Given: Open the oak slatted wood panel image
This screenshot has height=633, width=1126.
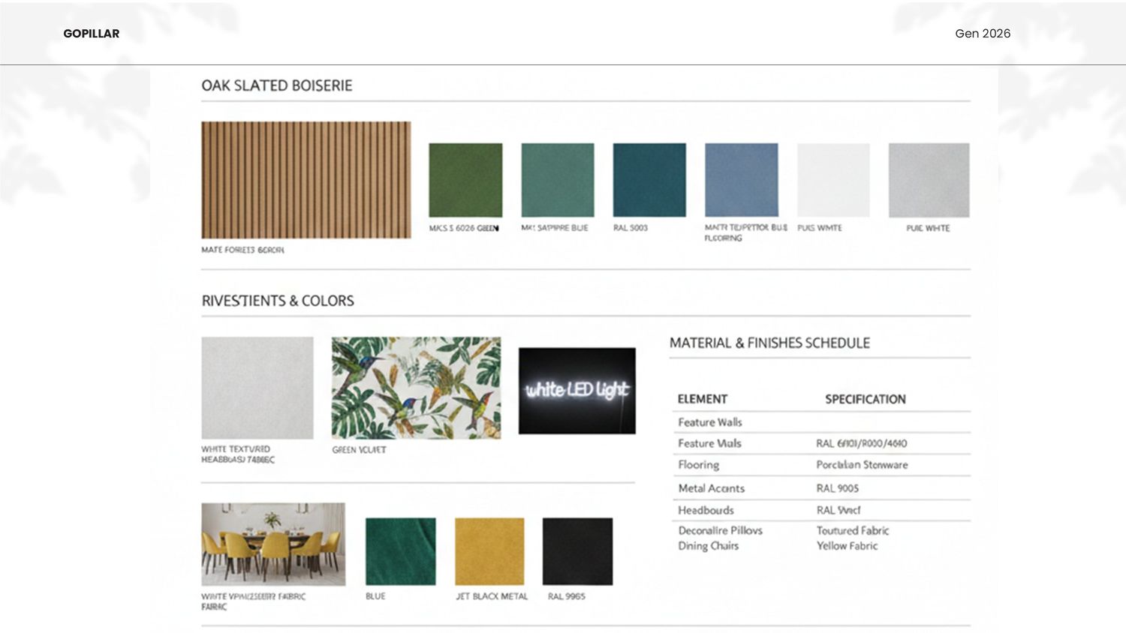Looking at the screenshot, I should [306, 180].
